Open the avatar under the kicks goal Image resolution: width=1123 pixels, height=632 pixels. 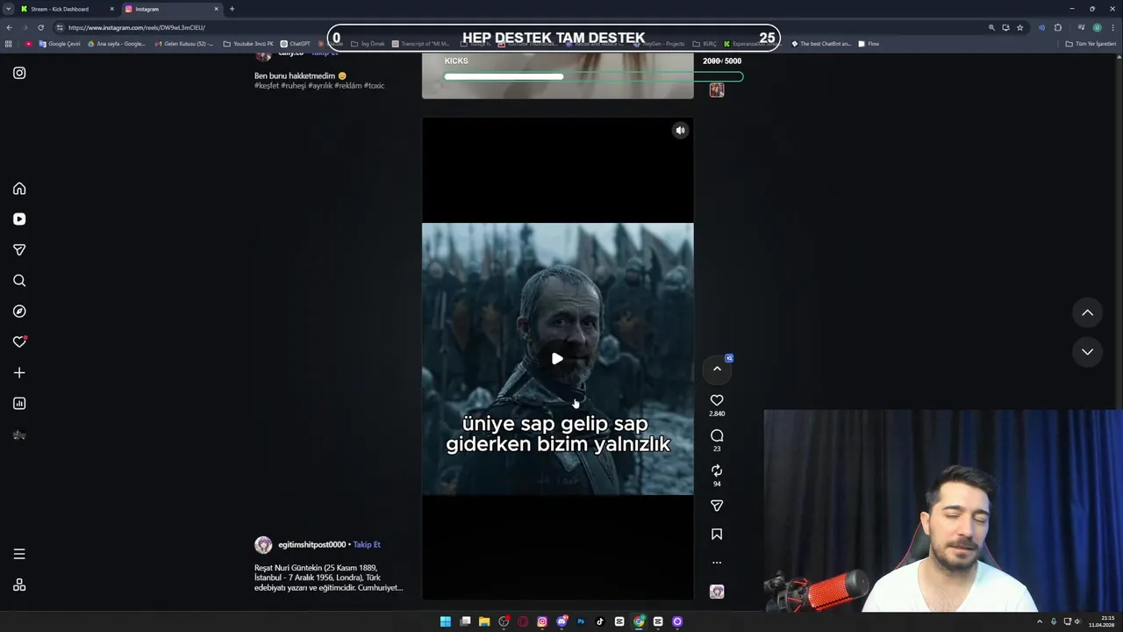pyautogui.click(x=717, y=90)
